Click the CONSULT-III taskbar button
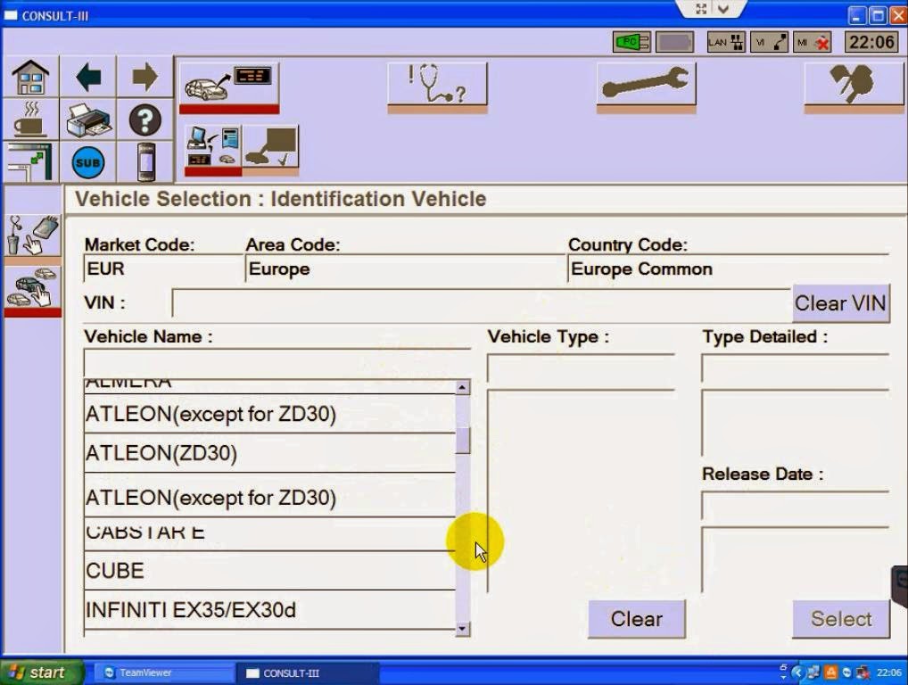 coord(307,673)
